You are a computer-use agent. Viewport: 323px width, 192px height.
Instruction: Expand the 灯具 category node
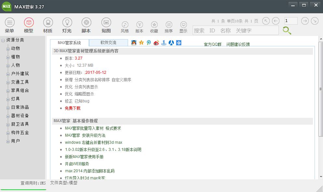[x=8, y=99]
